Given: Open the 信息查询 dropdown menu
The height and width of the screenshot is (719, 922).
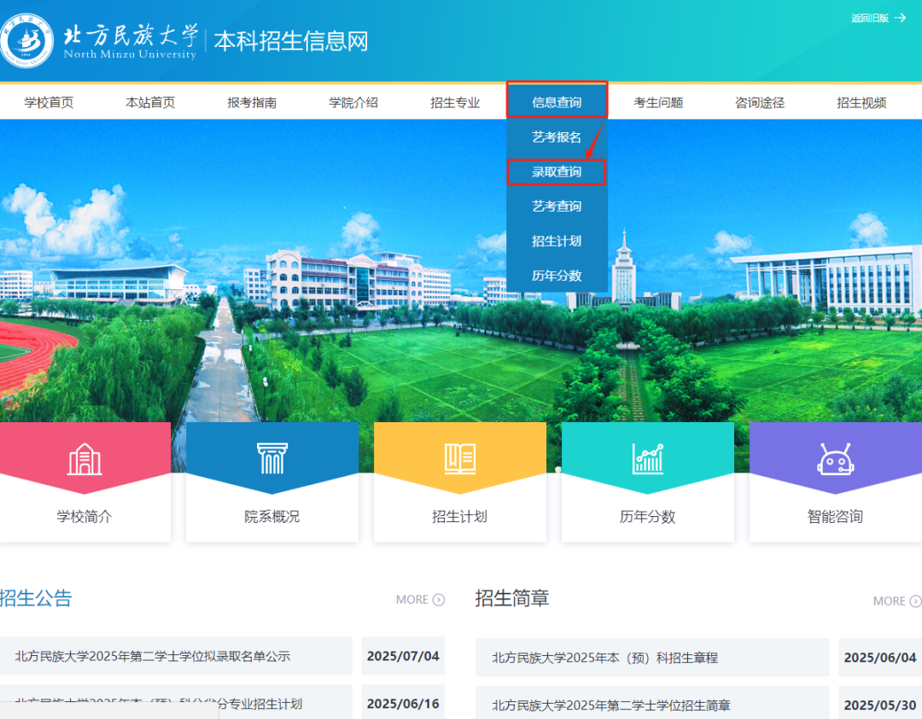Looking at the screenshot, I should [557, 100].
